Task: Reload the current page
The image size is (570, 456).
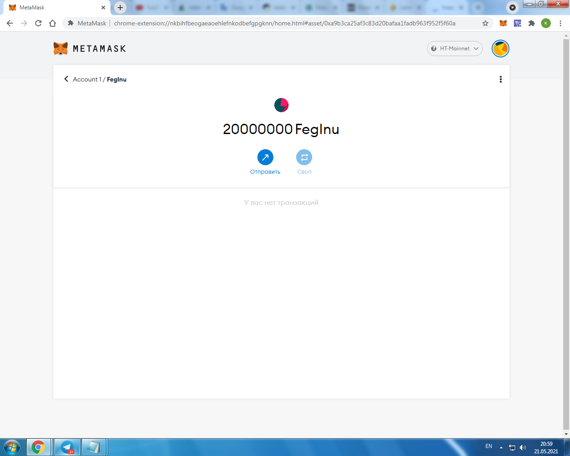Action: coord(38,23)
